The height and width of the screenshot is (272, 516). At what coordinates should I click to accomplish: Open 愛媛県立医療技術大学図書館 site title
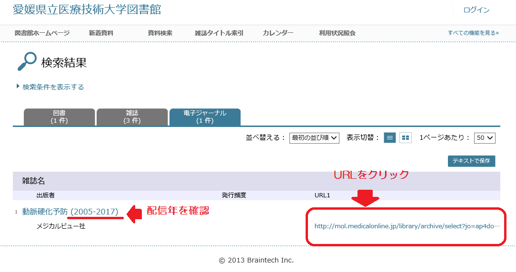click(x=87, y=10)
